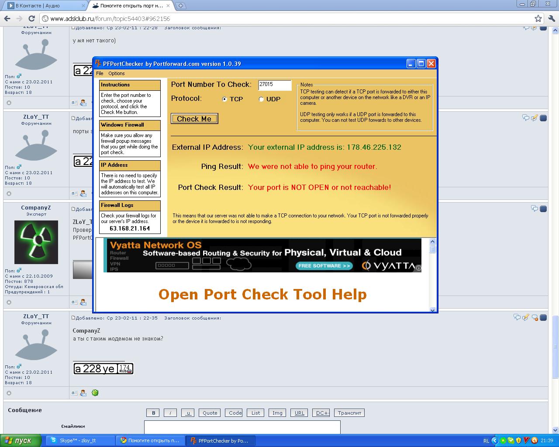
Task: Click the ZLoY_TT username on the last post
Action: pos(36,316)
